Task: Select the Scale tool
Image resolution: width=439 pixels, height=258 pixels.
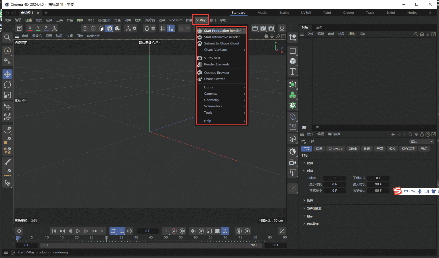Action: pos(7,95)
